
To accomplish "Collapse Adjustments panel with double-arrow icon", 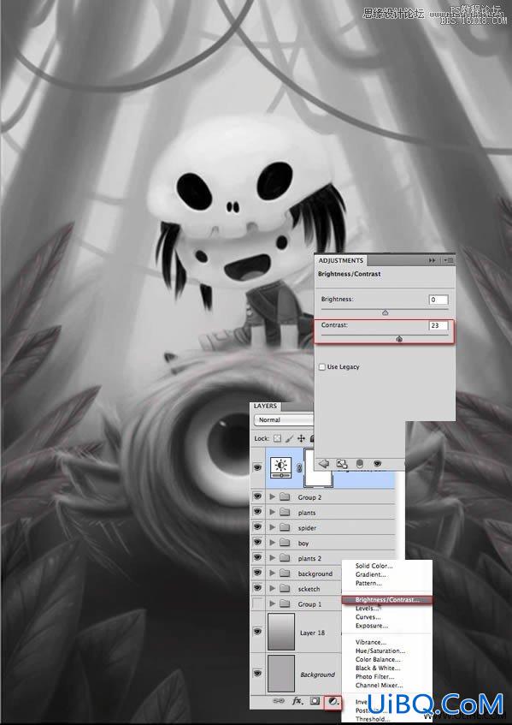I will [x=433, y=261].
